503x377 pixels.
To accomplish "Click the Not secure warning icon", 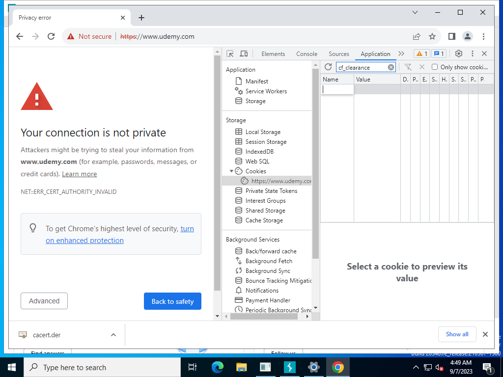I will (x=71, y=36).
